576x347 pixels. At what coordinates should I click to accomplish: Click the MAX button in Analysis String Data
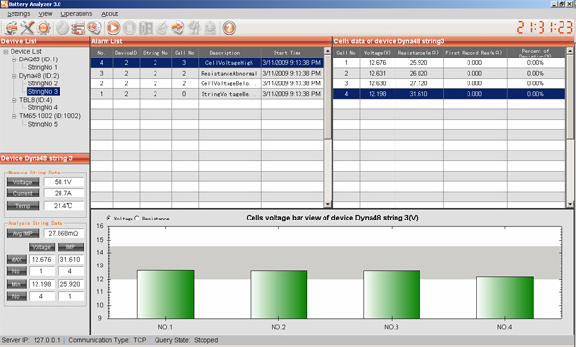coord(16,260)
